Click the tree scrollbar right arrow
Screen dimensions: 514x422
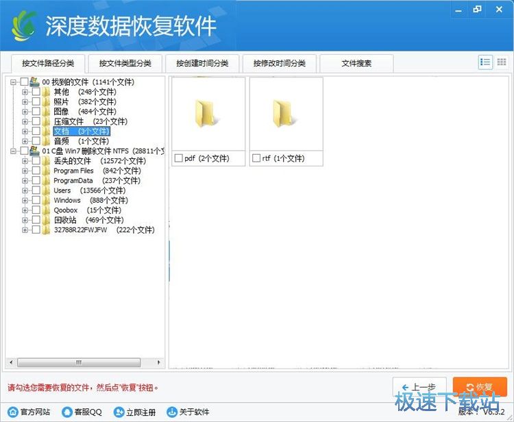[159, 362]
